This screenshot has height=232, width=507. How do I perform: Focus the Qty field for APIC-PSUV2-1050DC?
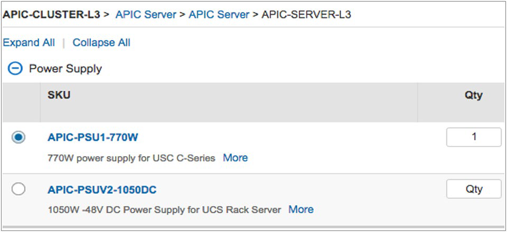[474, 189]
